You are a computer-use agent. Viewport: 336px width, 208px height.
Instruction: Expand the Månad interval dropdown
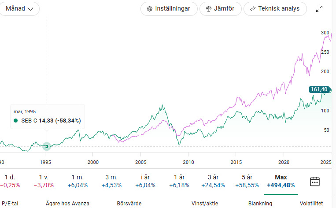(19, 9)
